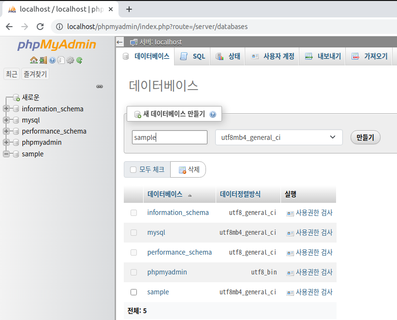Select performance_schema in navigation tree

54,131
